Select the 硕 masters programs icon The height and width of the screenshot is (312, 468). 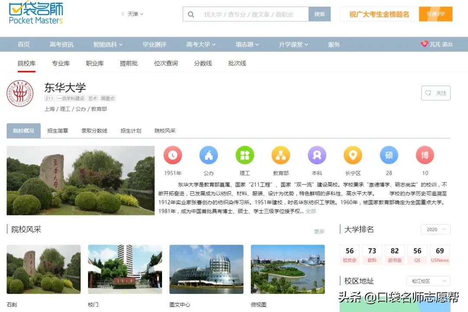(x=388, y=156)
